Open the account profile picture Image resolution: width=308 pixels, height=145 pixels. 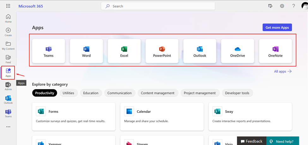pyautogui.click(x=305, y=6)
